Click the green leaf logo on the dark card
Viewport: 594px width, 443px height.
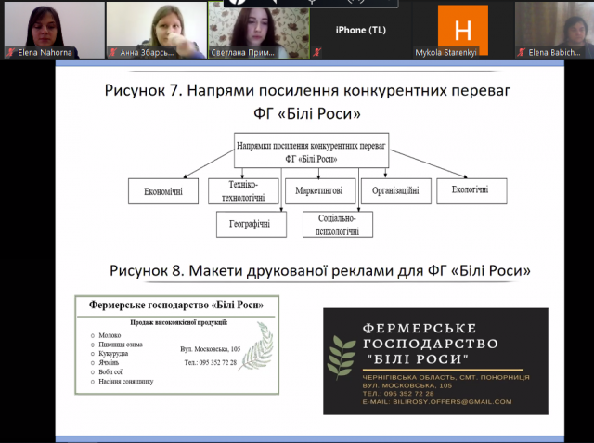tap(341, 358)
